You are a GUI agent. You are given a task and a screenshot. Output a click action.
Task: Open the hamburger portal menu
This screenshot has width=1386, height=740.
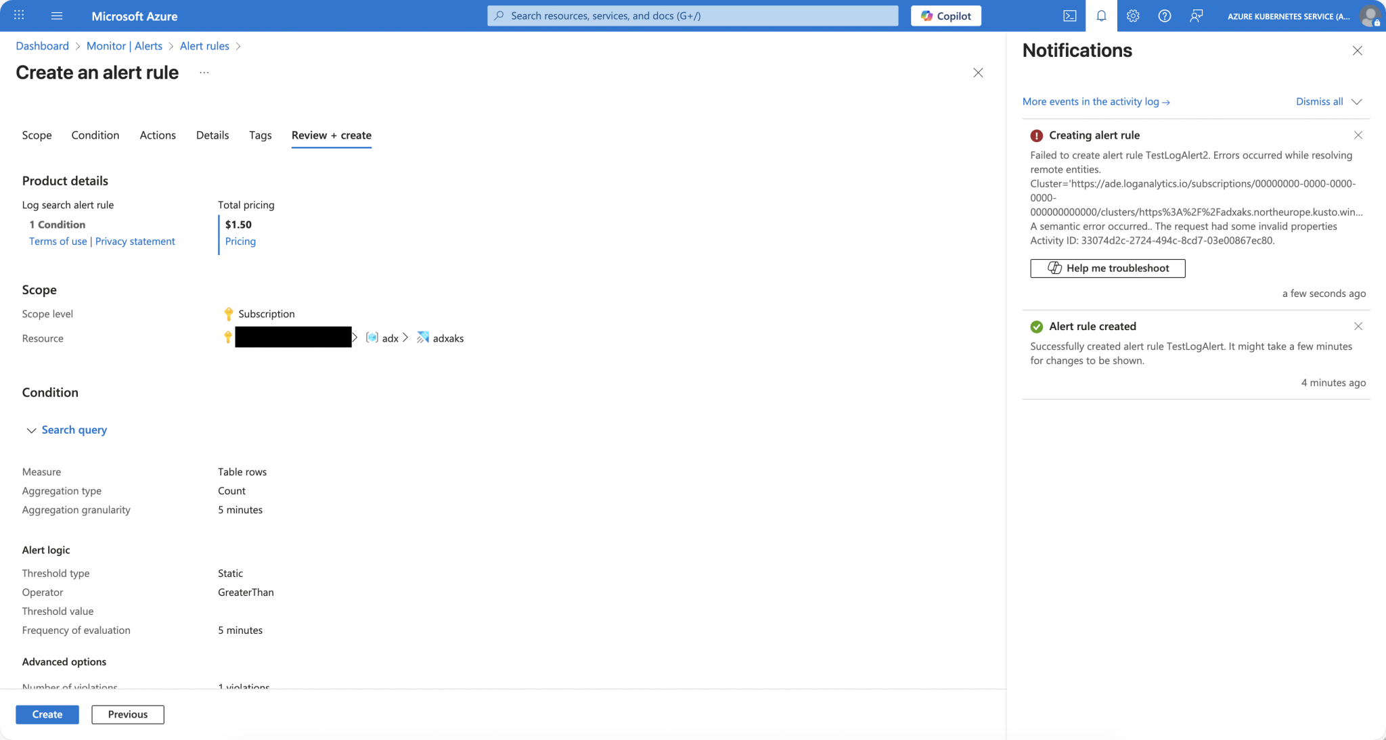pyautogui.click(x=57, y=16)
